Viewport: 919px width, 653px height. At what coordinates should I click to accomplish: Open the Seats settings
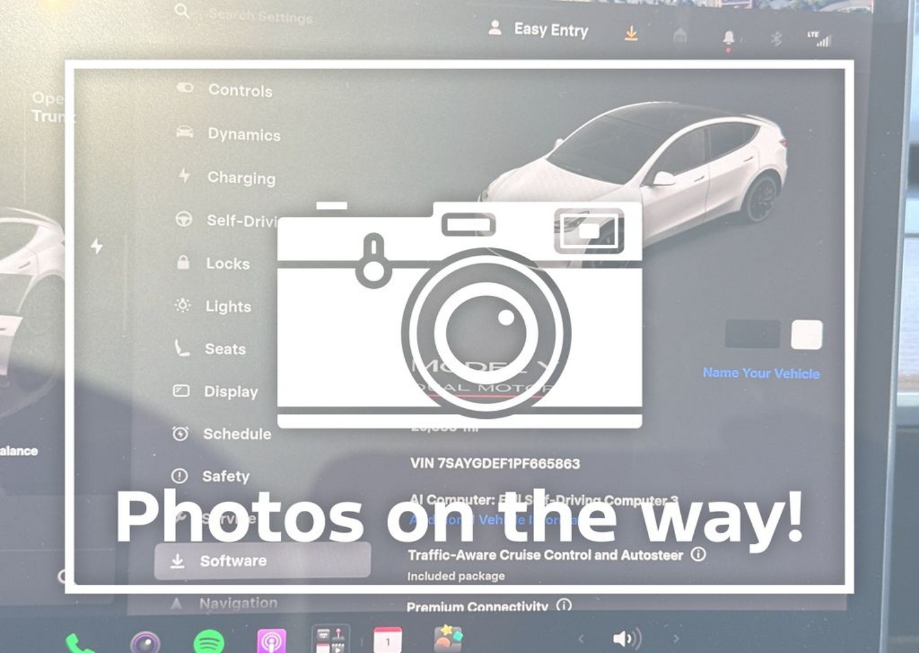210,349
